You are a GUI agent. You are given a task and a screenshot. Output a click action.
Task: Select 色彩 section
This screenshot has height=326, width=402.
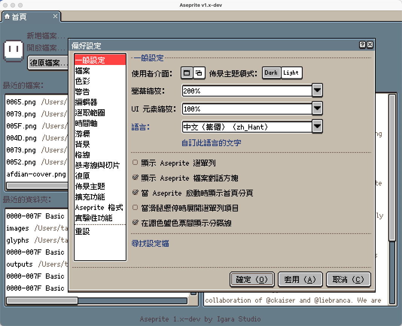tap(100, 81)
